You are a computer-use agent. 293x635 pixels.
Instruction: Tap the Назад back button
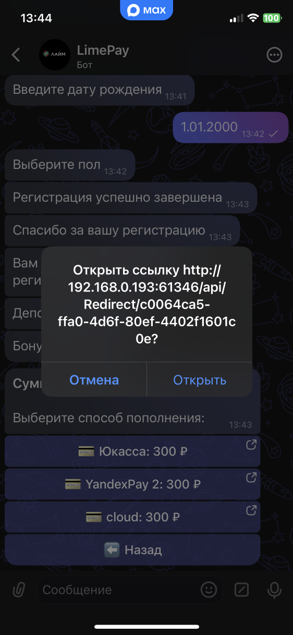132,549
